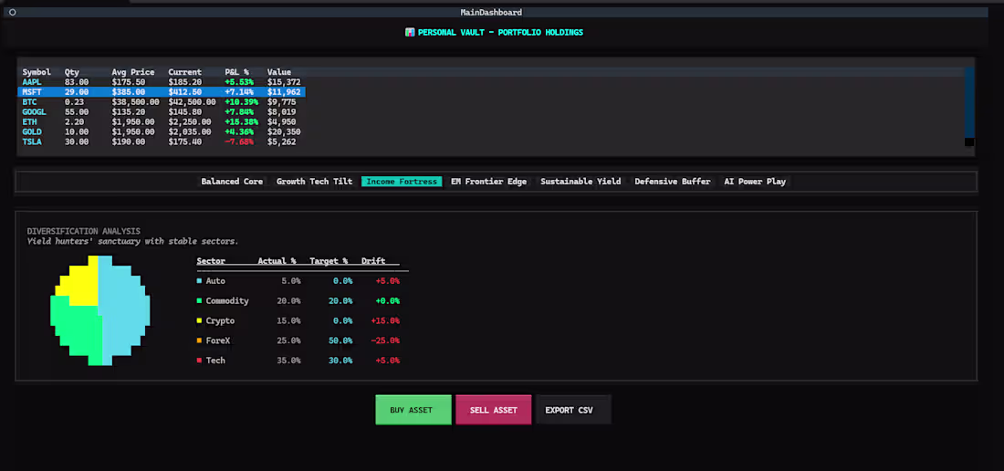Open the AI Power Play tab

coord(755,182)
